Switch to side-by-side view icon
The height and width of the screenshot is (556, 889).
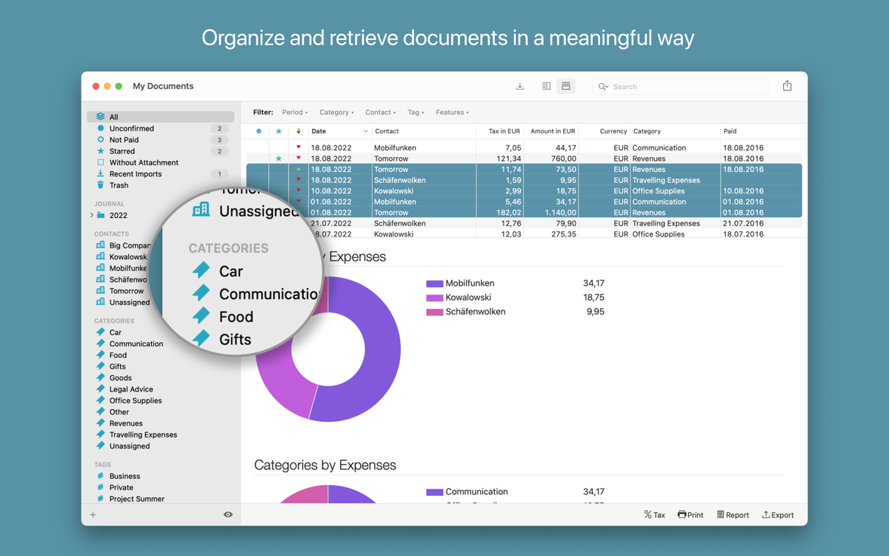point(545,86)
